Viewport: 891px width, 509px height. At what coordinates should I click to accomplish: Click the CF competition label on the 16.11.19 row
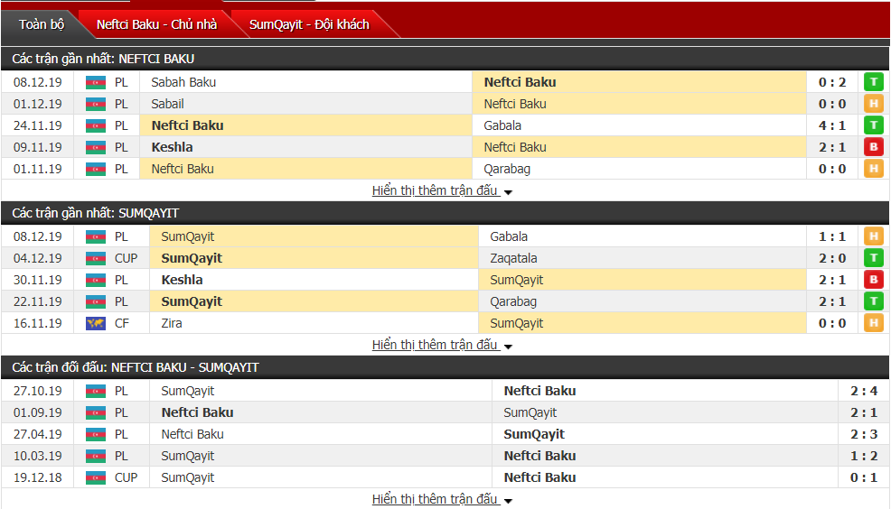coord(122,323)
